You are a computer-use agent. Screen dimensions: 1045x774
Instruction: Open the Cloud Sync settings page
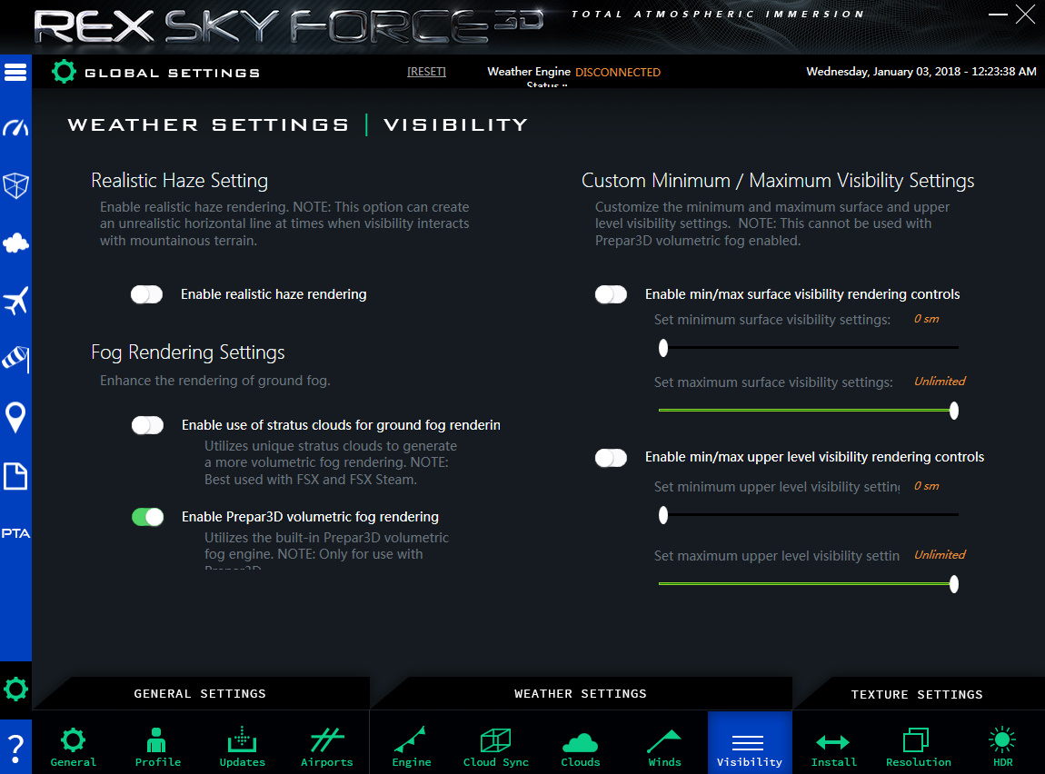[x=496, y=747]
